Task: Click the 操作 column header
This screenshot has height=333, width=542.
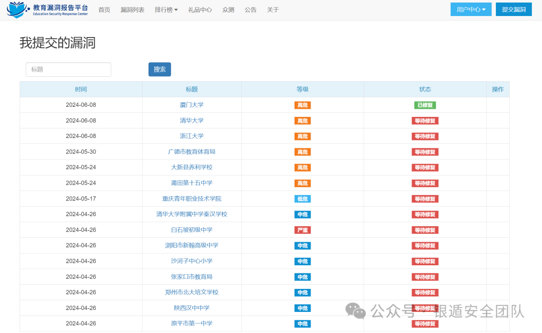Action: 498,89
